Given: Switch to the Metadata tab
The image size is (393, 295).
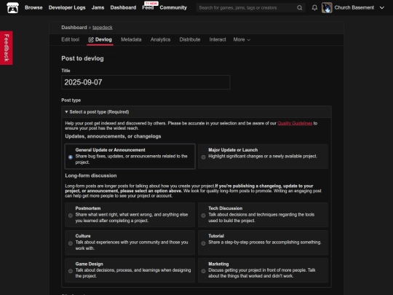Looking at the screenshot, I should coord(131,39).
